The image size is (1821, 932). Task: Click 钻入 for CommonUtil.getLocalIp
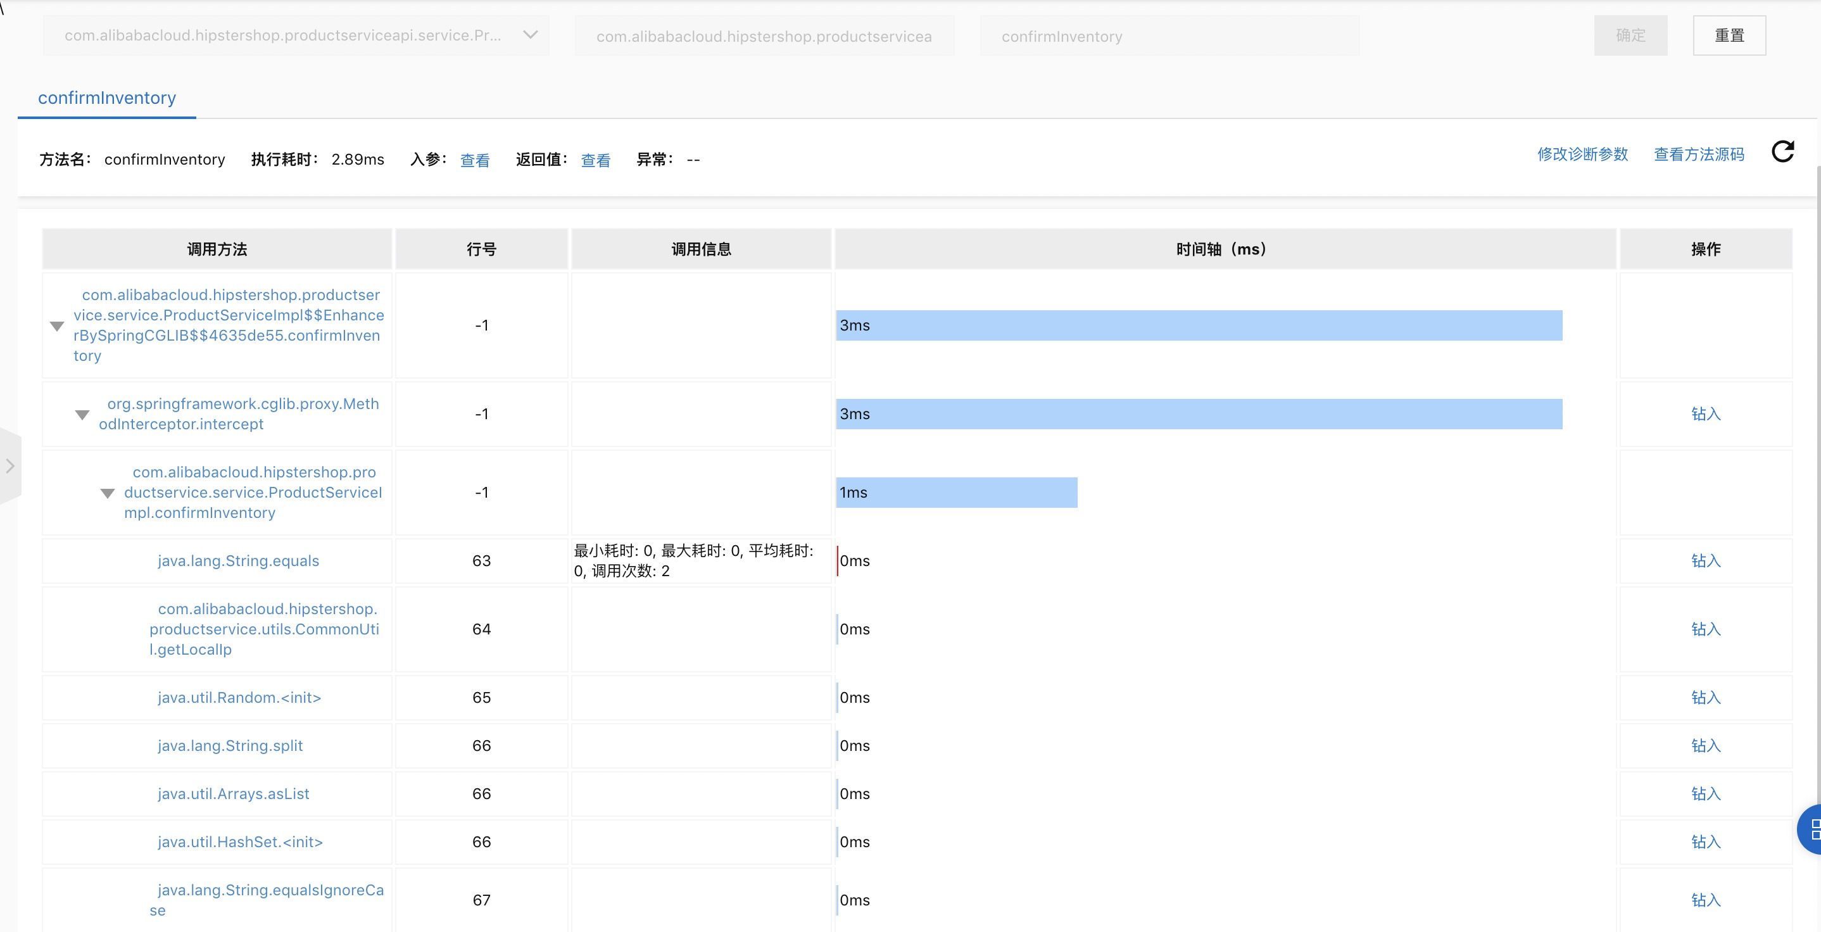[x=1704, y=627]
